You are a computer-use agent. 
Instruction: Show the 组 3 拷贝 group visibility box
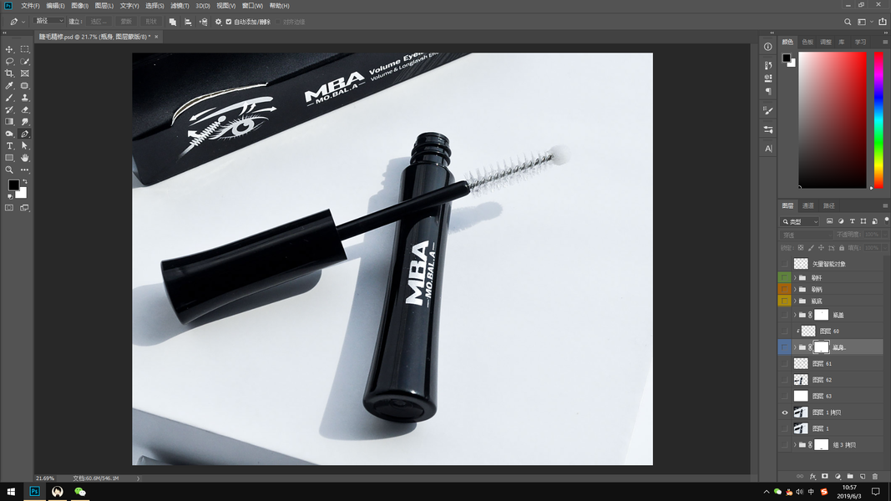coord(785,445)
